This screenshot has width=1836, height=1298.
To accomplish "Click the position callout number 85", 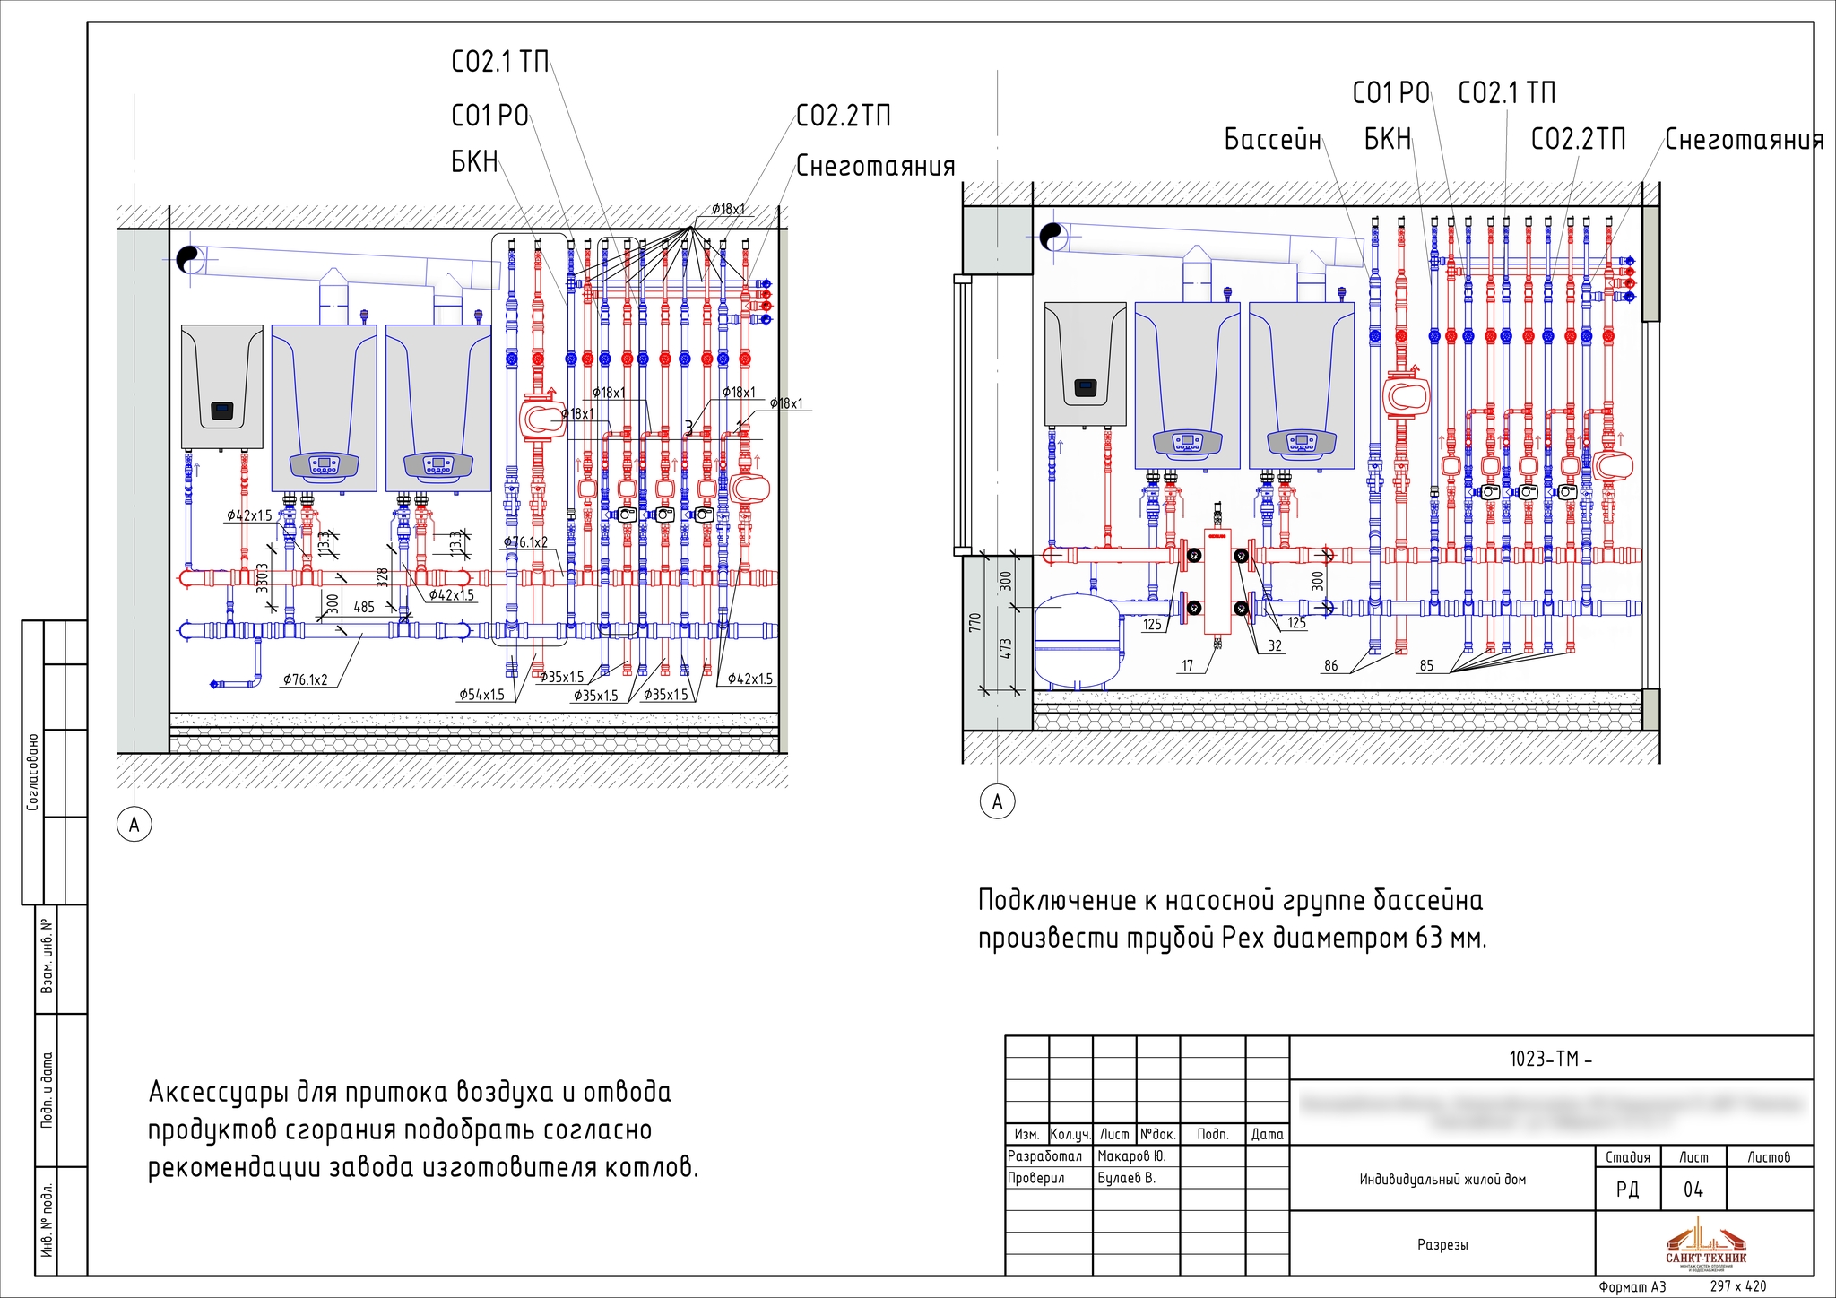I will pos(1427,665).
